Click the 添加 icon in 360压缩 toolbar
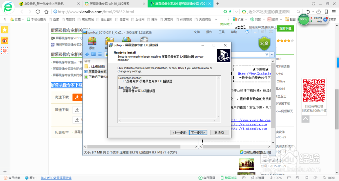Screen dimensions: 339x181 click(92, 43)
